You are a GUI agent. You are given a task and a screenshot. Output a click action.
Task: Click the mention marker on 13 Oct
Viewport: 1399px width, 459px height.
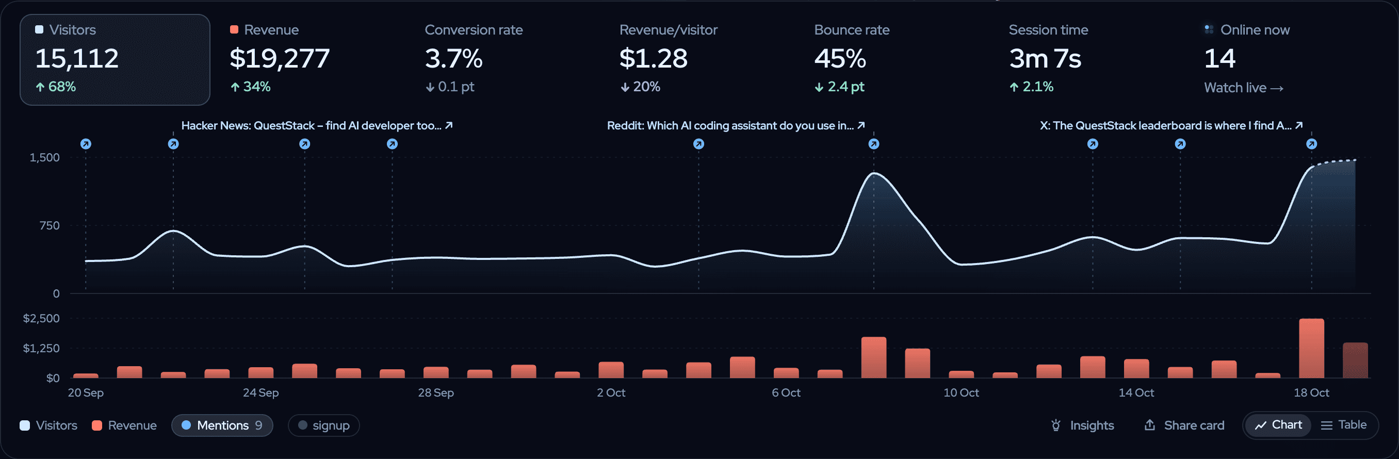click(1093, 144)
